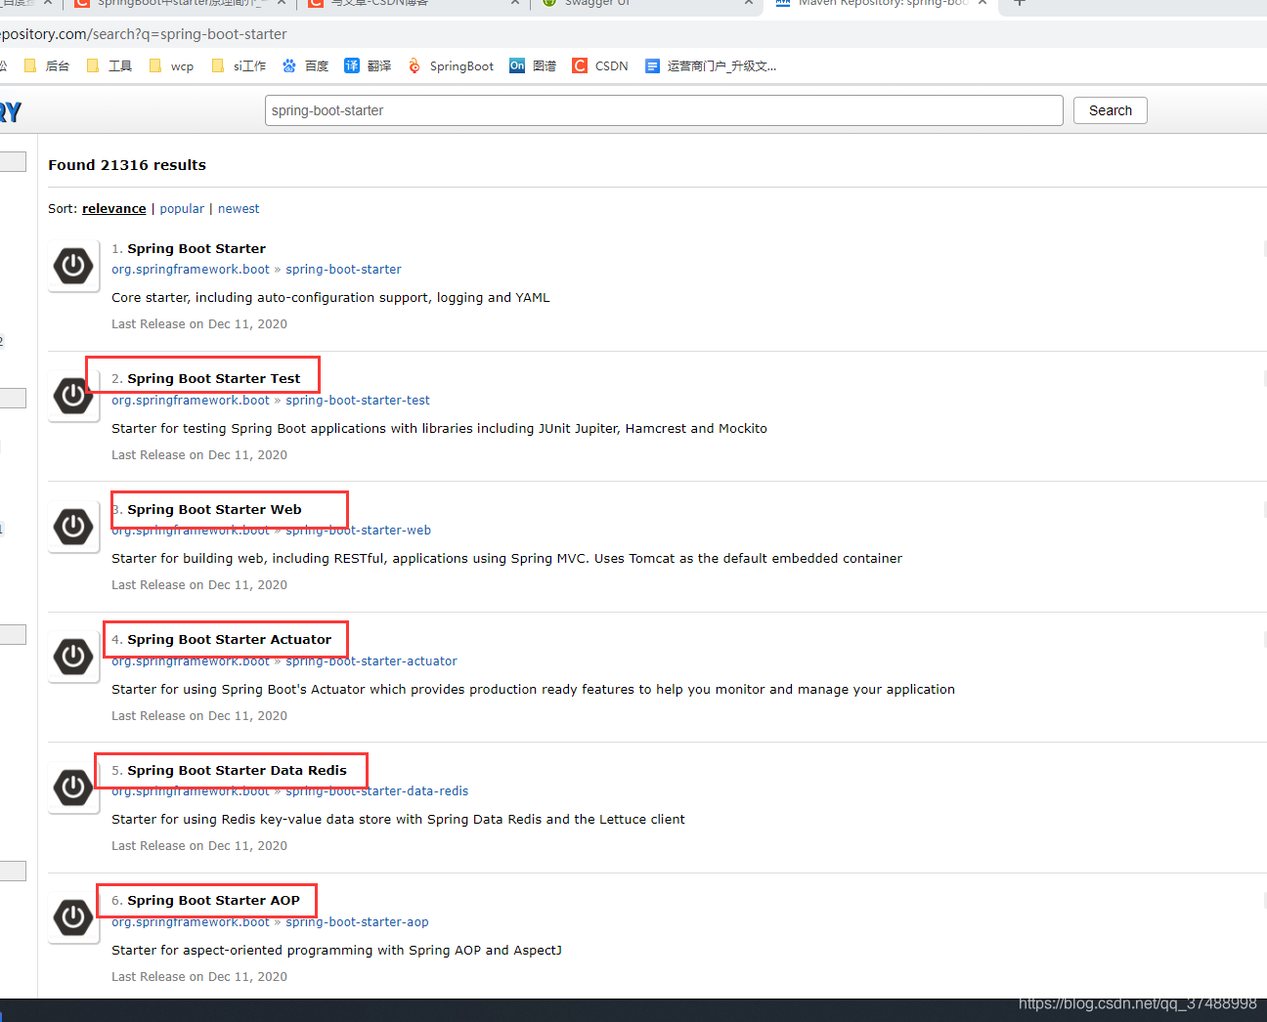Click the "Starter for testing Spring Boot applications" description
Screen dimensions: 1267x1022
point(439,429)
